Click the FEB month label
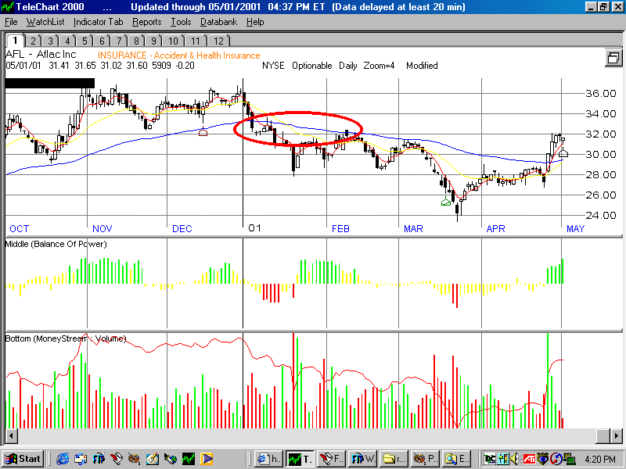626x469 pixels. pyautogui.click(x=340, y=229)
